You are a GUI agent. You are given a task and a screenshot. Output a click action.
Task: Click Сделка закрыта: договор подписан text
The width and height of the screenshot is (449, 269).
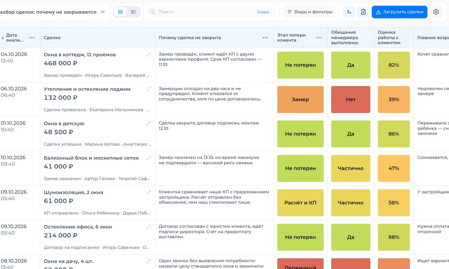coord(209,126)
